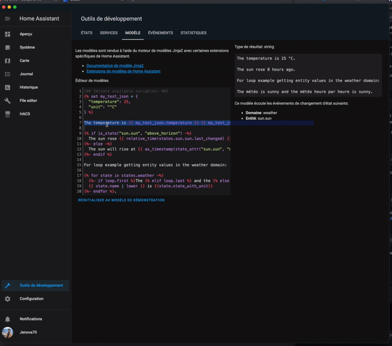The image size is (392, 346).
Task: Click editor line 15 For loop example text
Action: tap(155, 165)
